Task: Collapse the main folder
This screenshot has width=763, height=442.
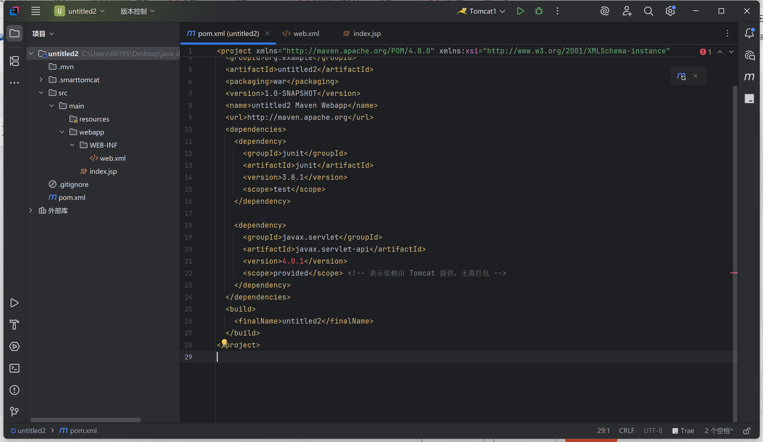Action: pos(52,106)
